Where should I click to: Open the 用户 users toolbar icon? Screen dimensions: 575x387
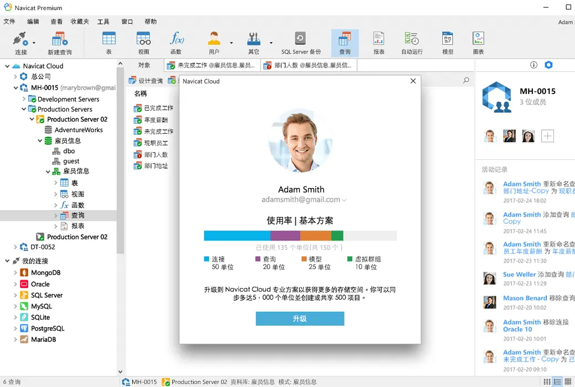tap(214, 43)
